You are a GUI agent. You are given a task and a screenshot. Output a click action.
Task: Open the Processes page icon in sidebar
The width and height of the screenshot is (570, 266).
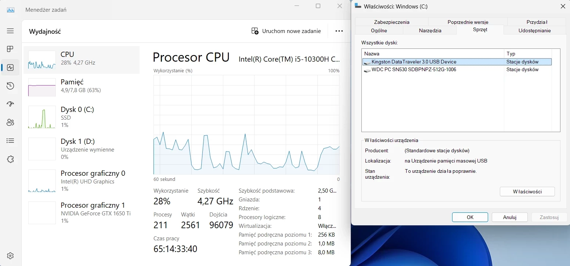[x=10, y=49]
